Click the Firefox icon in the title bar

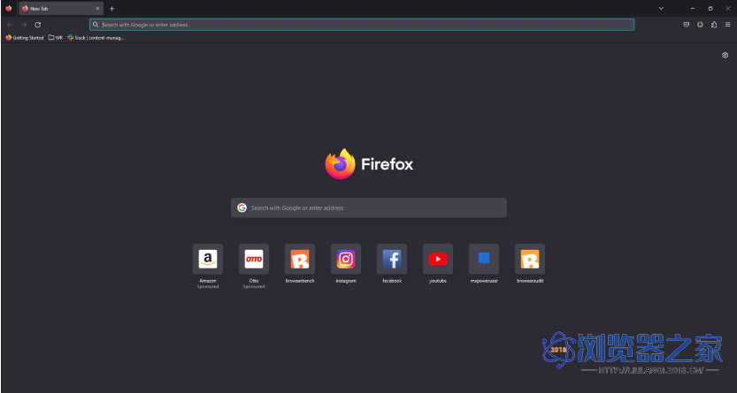pyautogui.click(x=9, y=9)
